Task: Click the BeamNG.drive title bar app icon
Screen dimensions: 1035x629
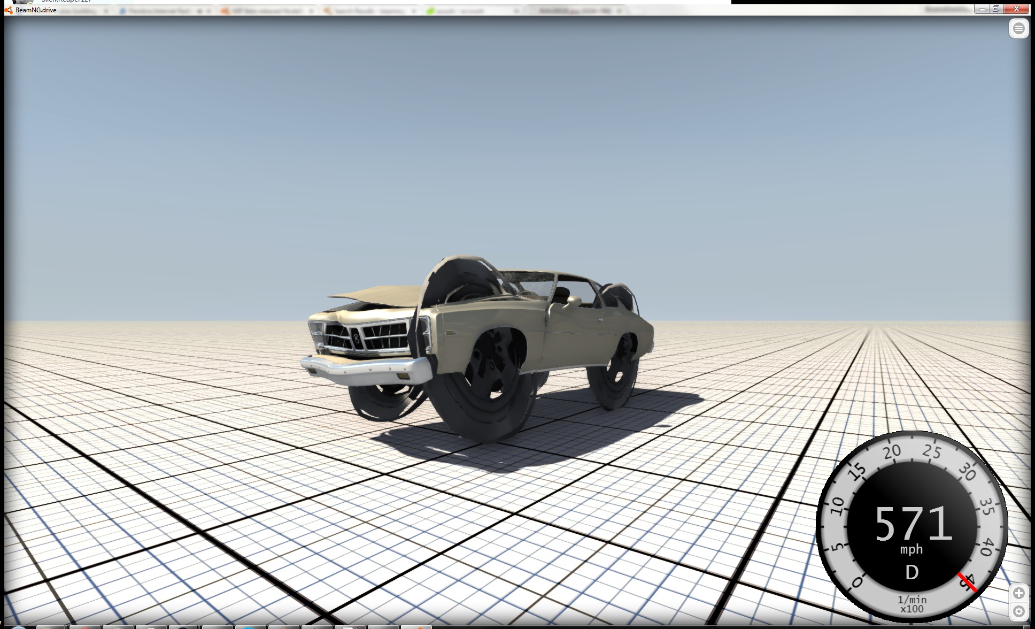Action: point(9,10)
